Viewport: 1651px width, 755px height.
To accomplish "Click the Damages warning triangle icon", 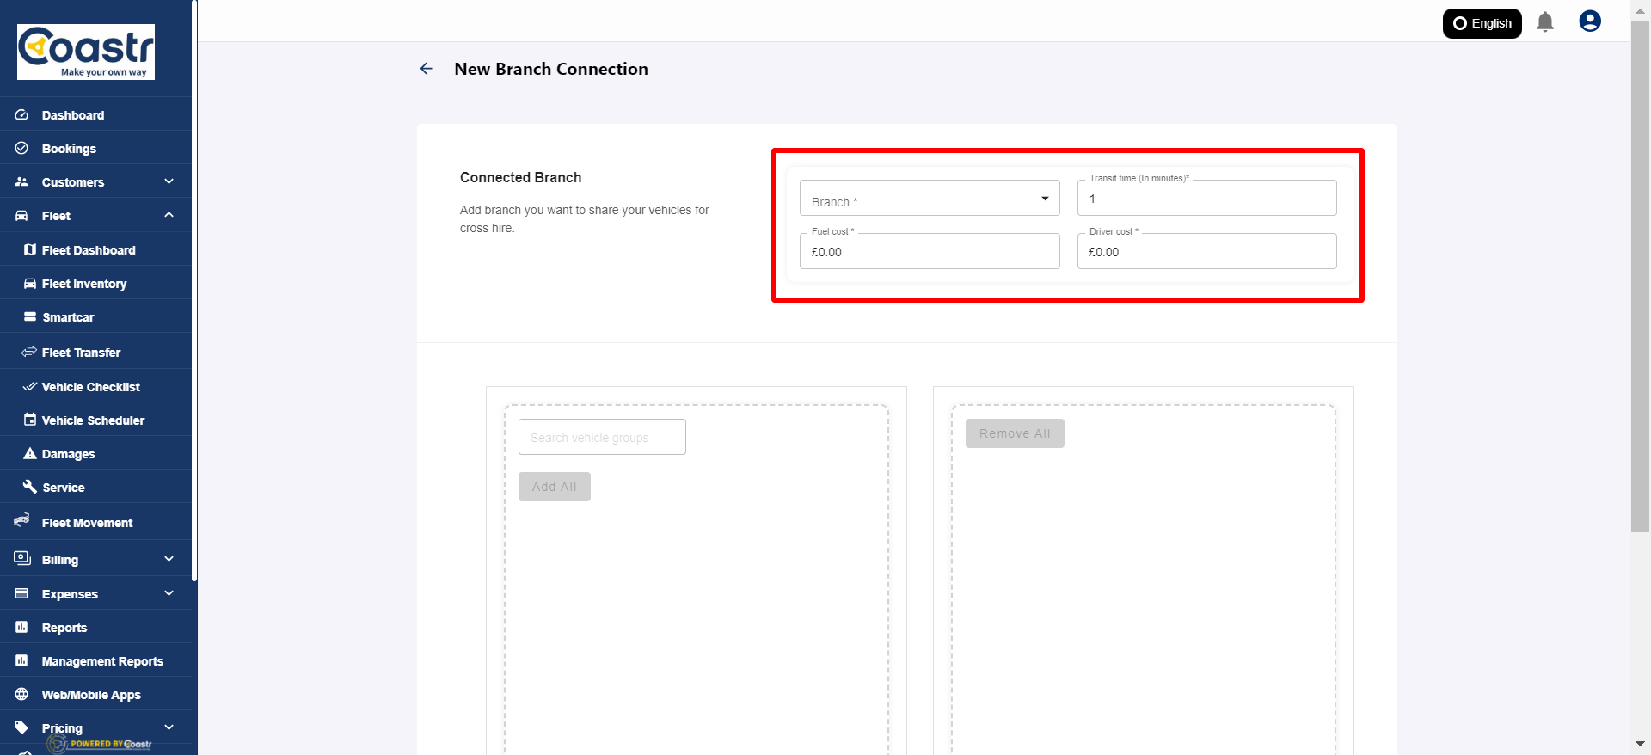I will coord(30,454).
